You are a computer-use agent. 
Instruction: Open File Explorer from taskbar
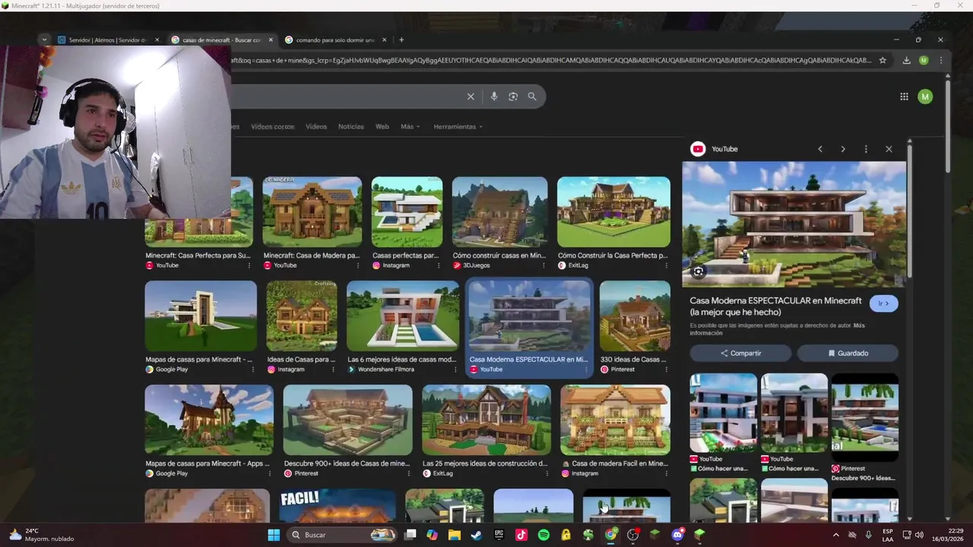(x=455, y=535)
